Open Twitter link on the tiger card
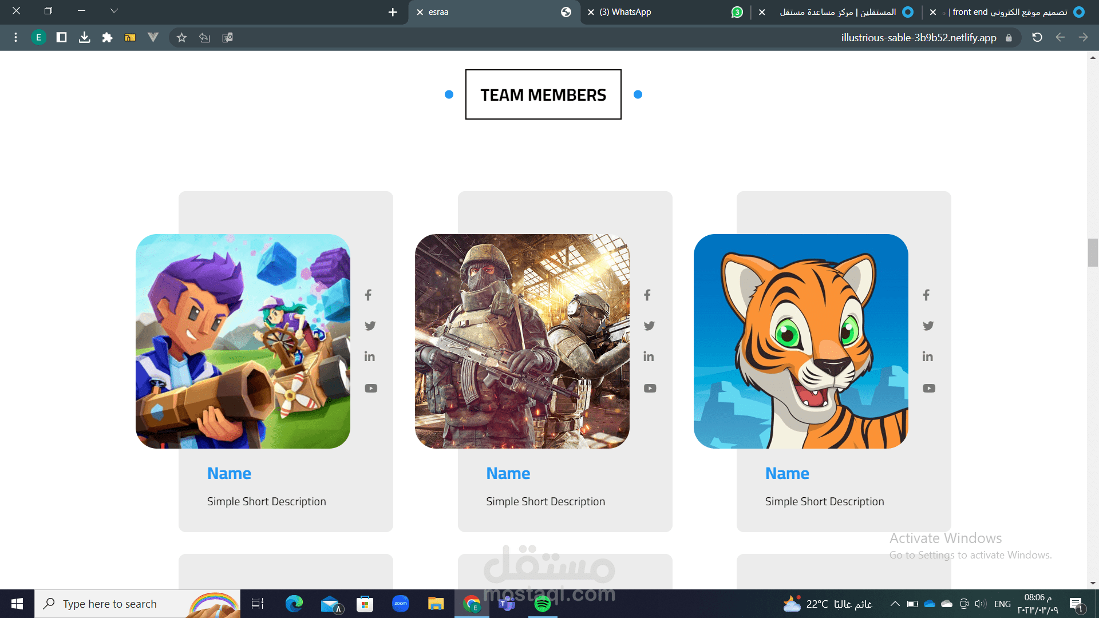Viewport: 1099px width, 618px height. click(x=928, y=326)
